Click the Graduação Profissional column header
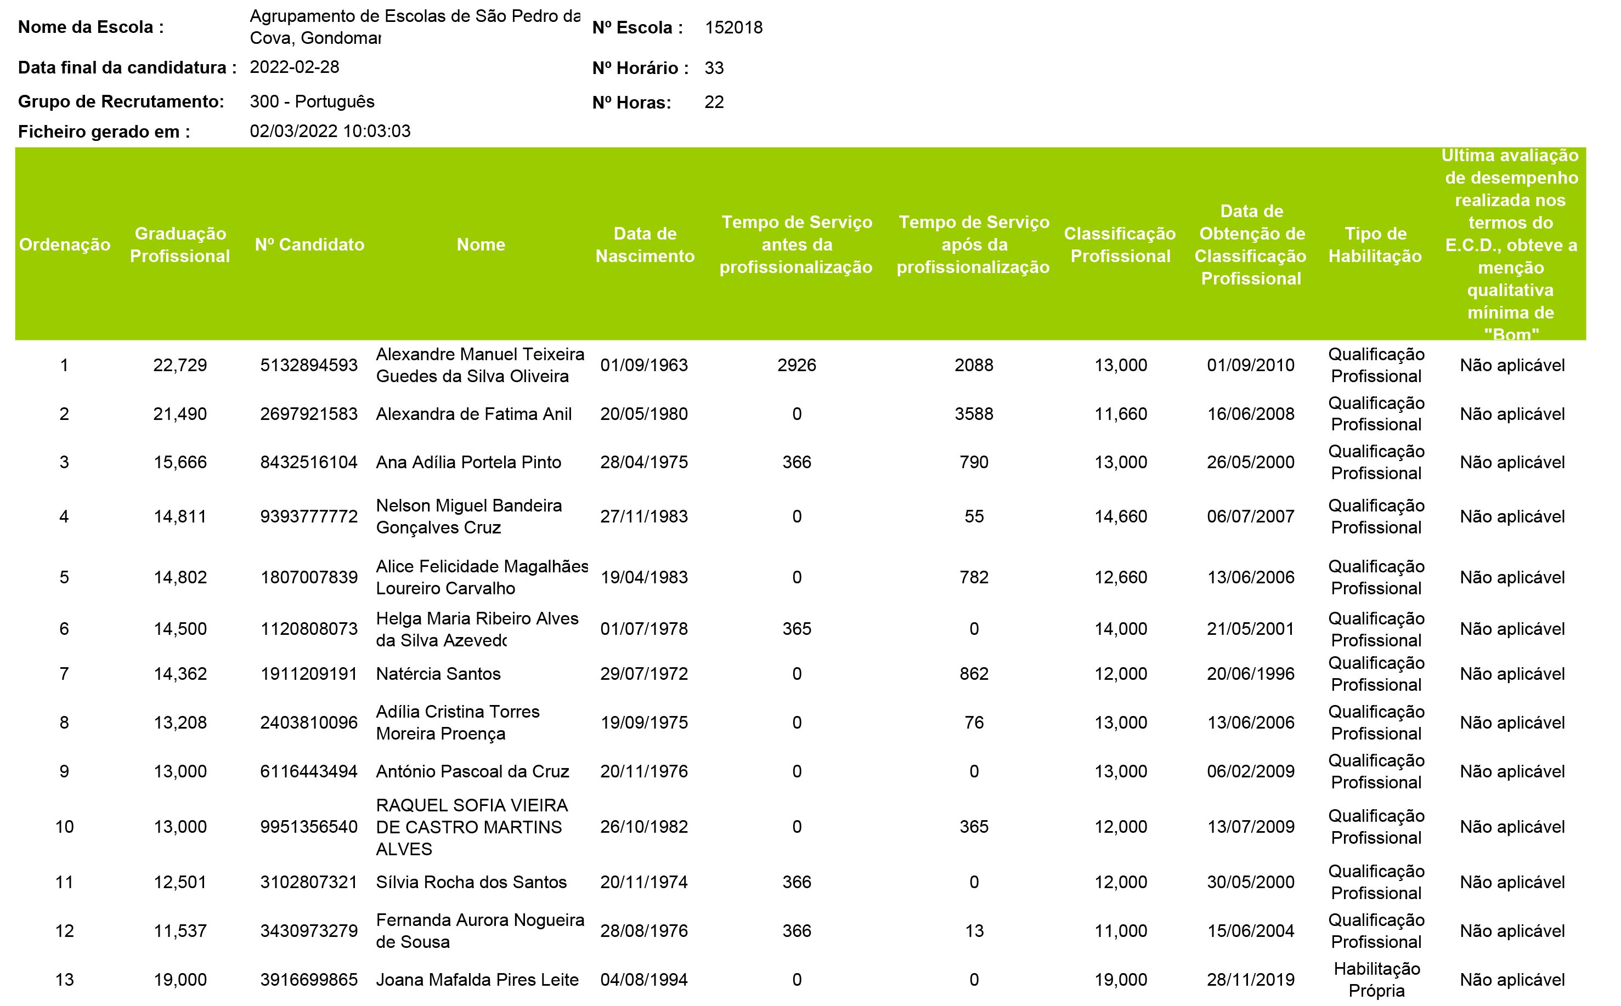Viewport: 1621px width, 1006px height. point(180,245)
